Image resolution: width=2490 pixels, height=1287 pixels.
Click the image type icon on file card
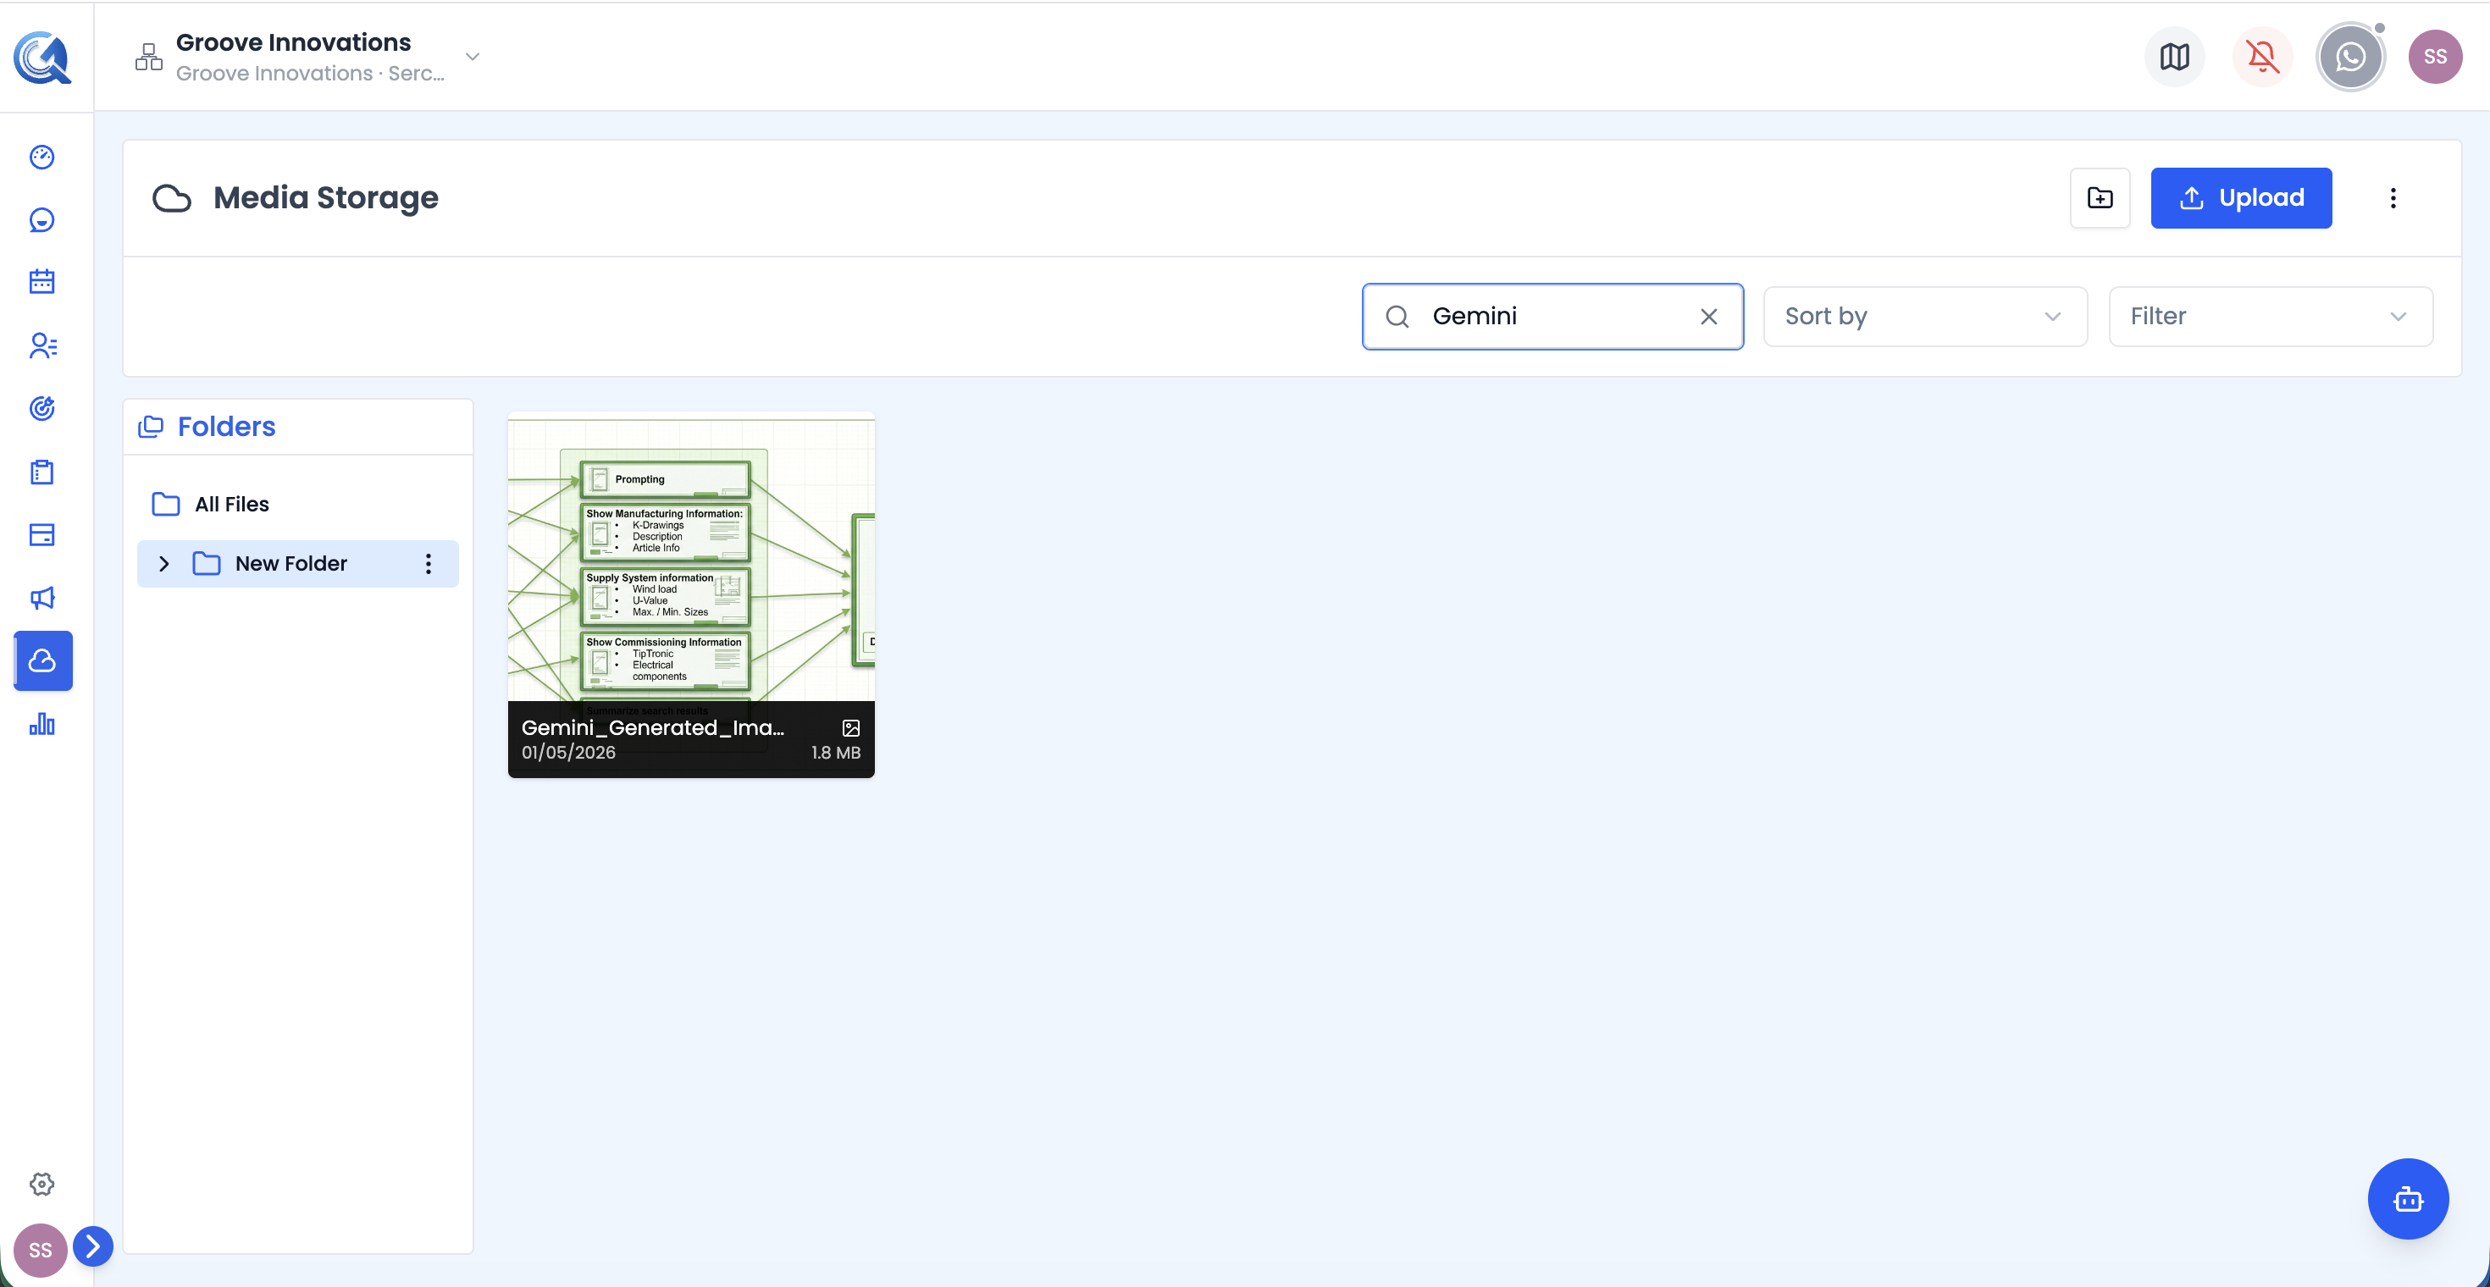tap(850, 727)
